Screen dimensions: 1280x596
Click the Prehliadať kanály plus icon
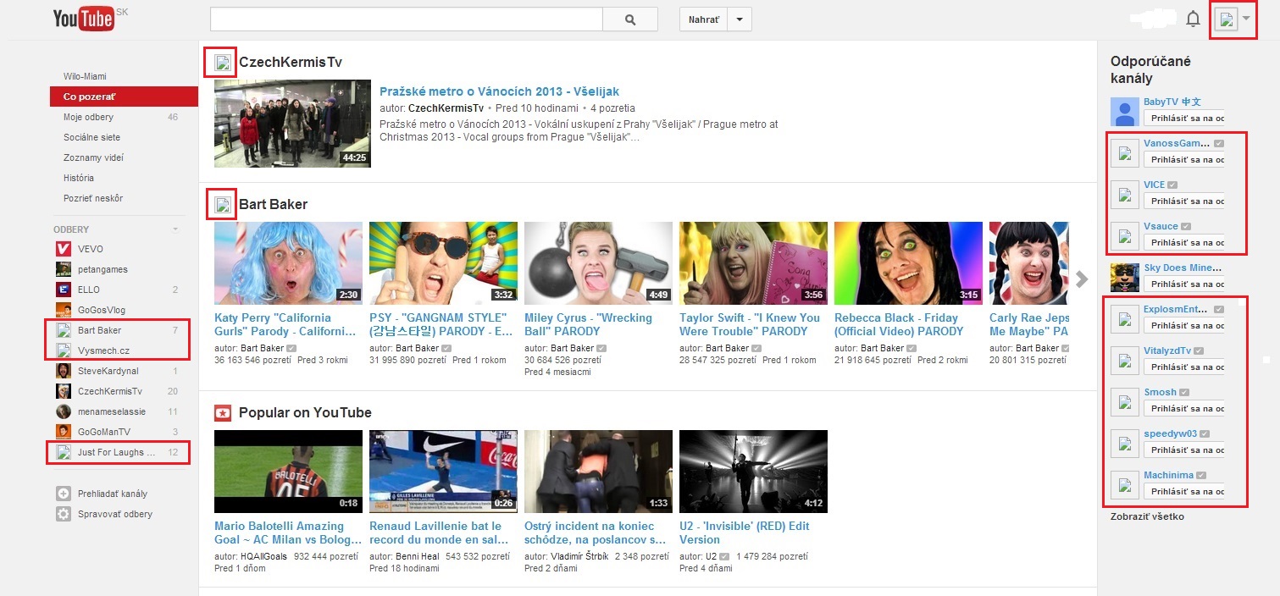[x=63, y=494]
